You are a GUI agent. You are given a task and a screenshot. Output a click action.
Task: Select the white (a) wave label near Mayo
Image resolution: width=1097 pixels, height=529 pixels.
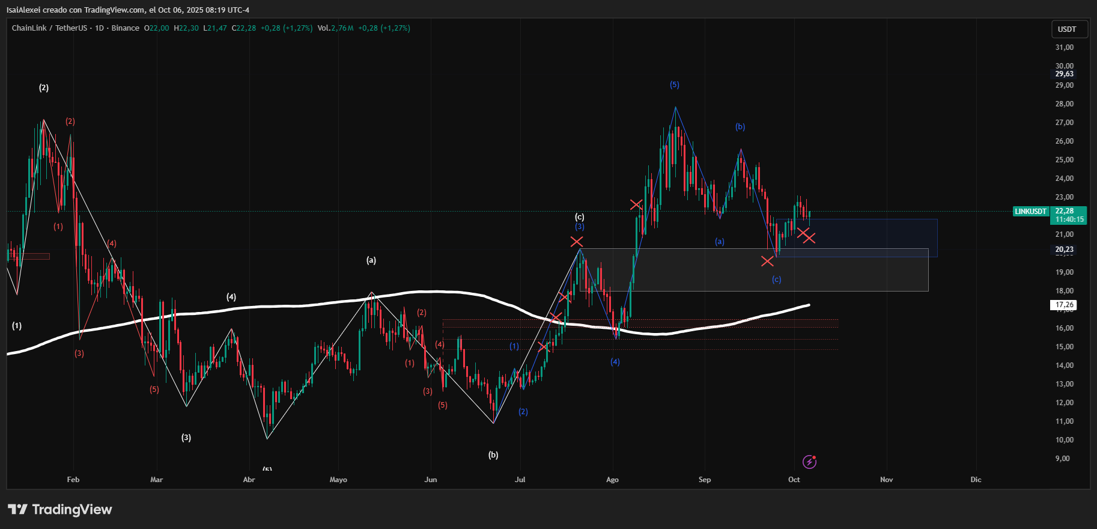point(371,260)
